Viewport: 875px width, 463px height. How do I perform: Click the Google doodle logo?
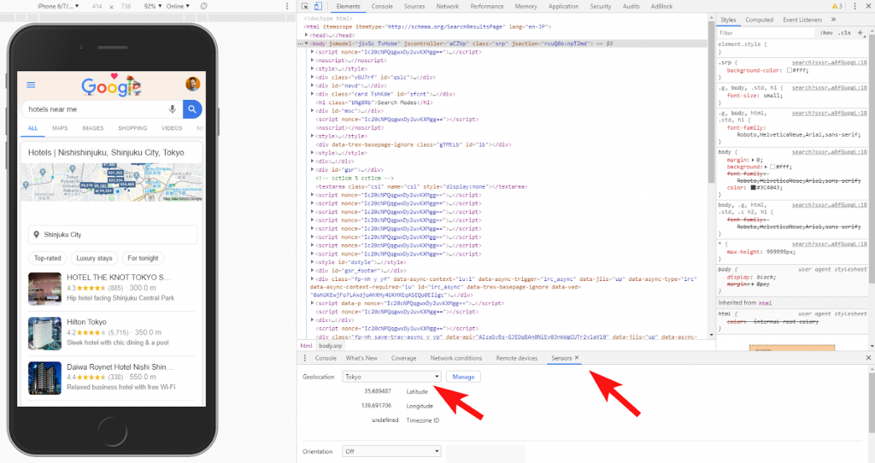(111, 85)
